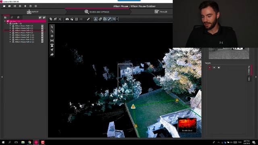Image resolution: width=258 pixels, height=145 pixels.
Task: Activate the person walk mode tool
Action: 52,45
